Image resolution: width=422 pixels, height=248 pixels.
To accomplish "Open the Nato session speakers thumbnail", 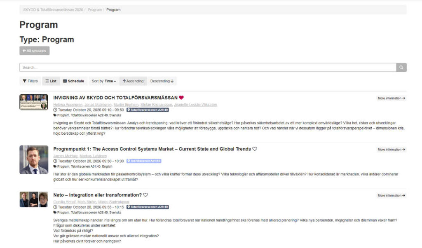I will [x=34, y=199].
